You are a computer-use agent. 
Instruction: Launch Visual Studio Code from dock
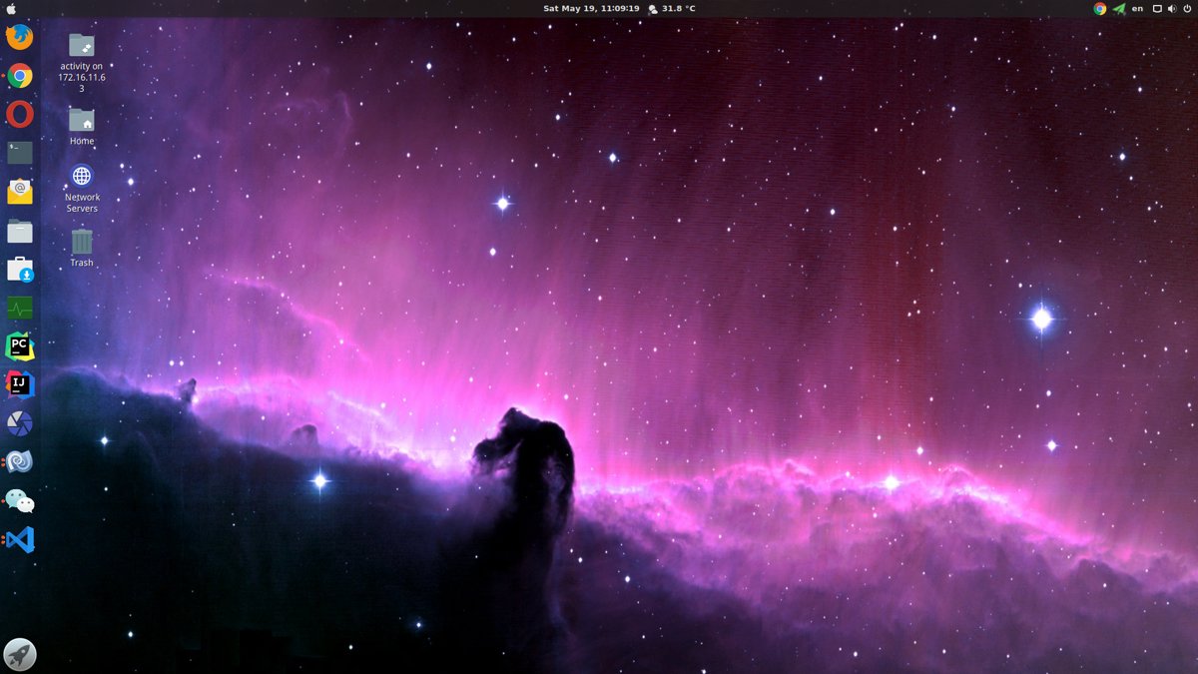(19, 540)
